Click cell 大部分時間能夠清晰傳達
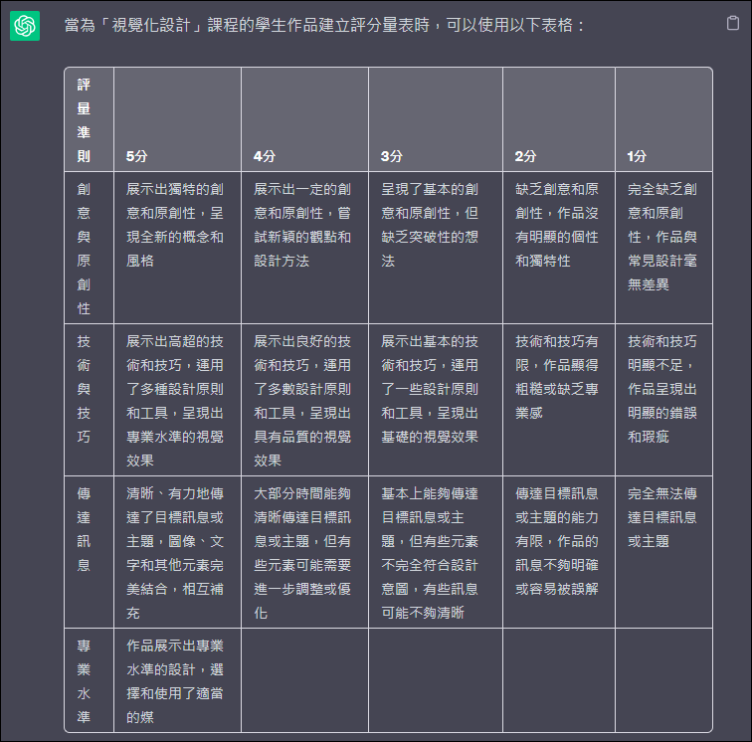 [x=304, y=552]
